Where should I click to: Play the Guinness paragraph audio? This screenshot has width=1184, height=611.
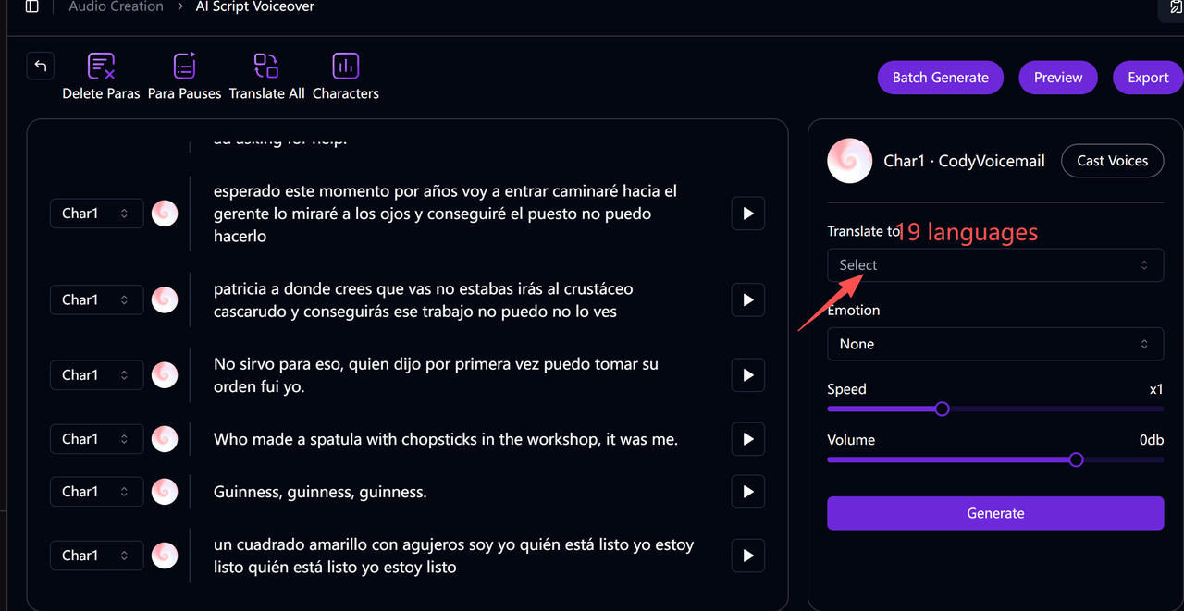pyautogui.click(x=747, y=492)
